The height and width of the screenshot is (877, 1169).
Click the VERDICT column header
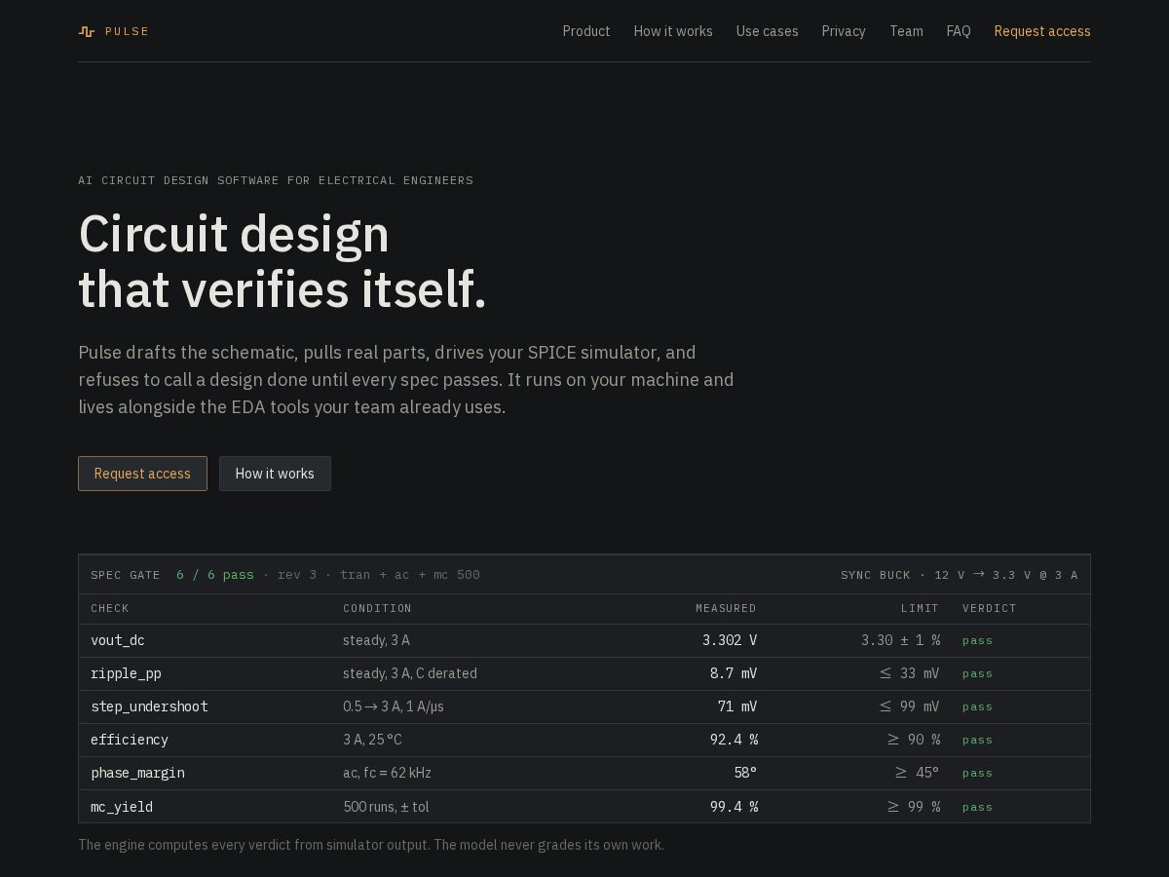[x=990, y=608]
